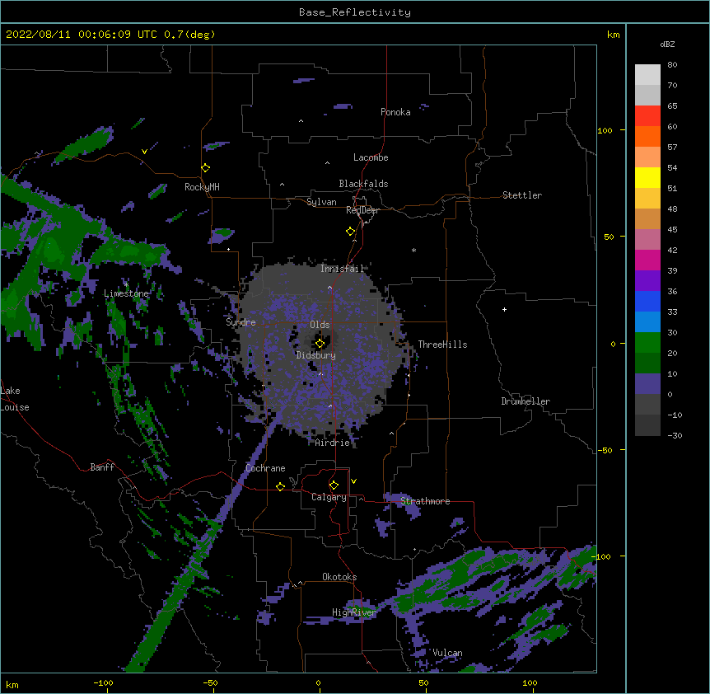The height and width of the screenshot is (694, 710).
Task: Click the Cochrane town label
Action: click(x=265, y=468)
